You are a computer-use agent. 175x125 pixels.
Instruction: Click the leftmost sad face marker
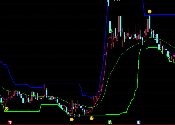pos(6,109)
